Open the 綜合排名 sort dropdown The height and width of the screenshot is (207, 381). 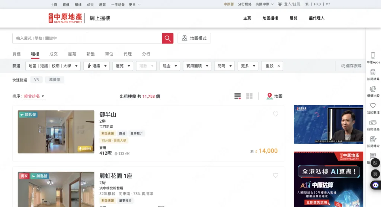click(34, 96)
